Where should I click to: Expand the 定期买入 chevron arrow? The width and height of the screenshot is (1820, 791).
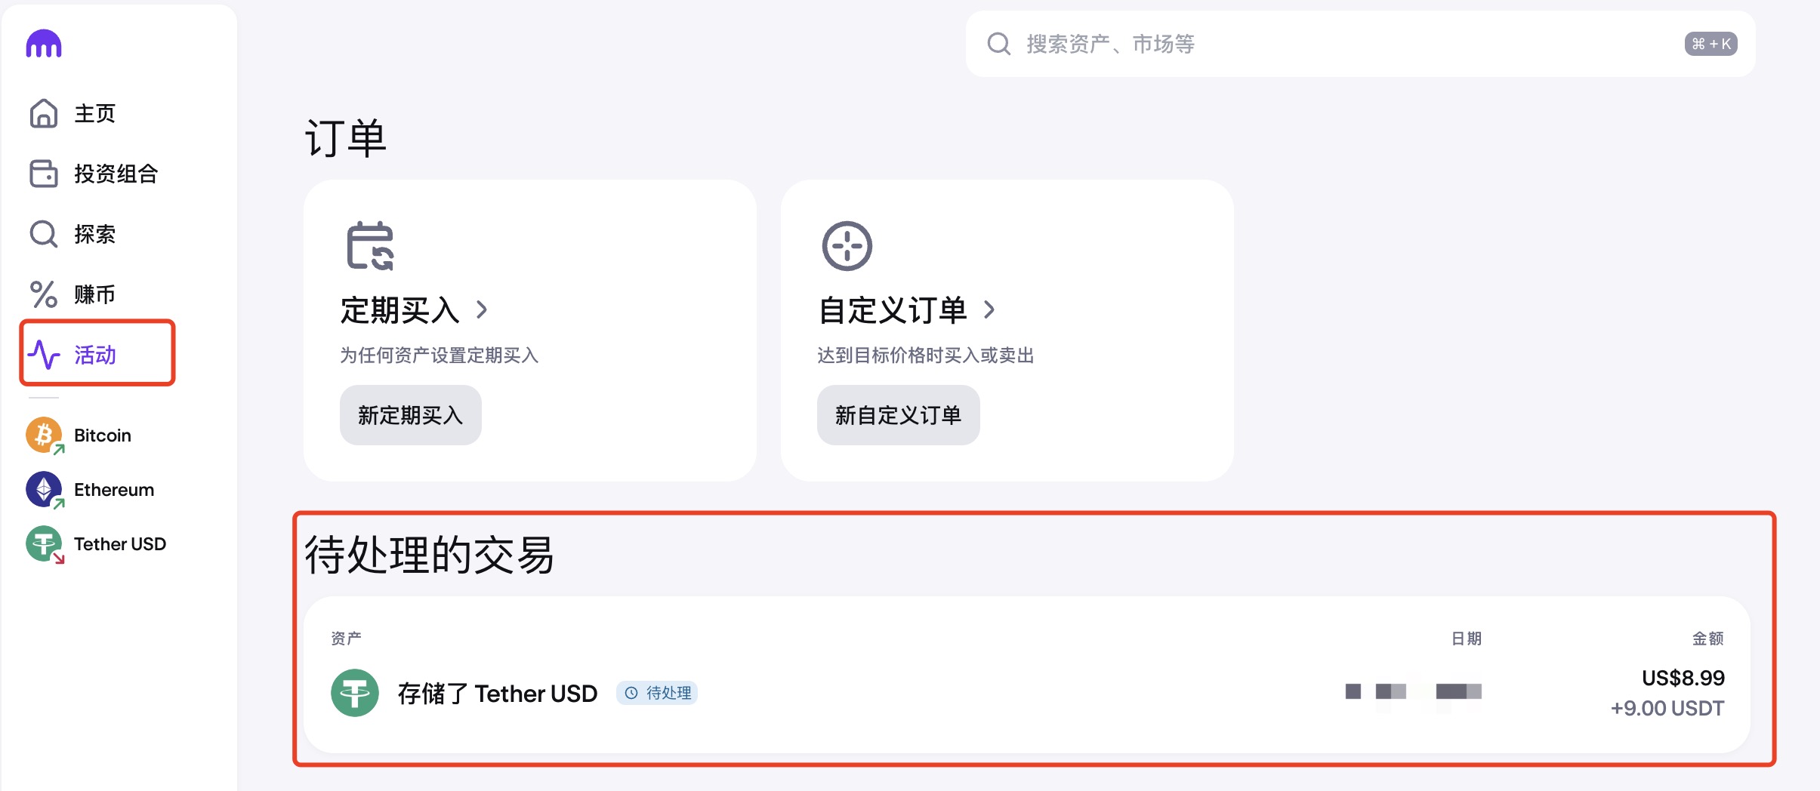click(x=482, y=309)
